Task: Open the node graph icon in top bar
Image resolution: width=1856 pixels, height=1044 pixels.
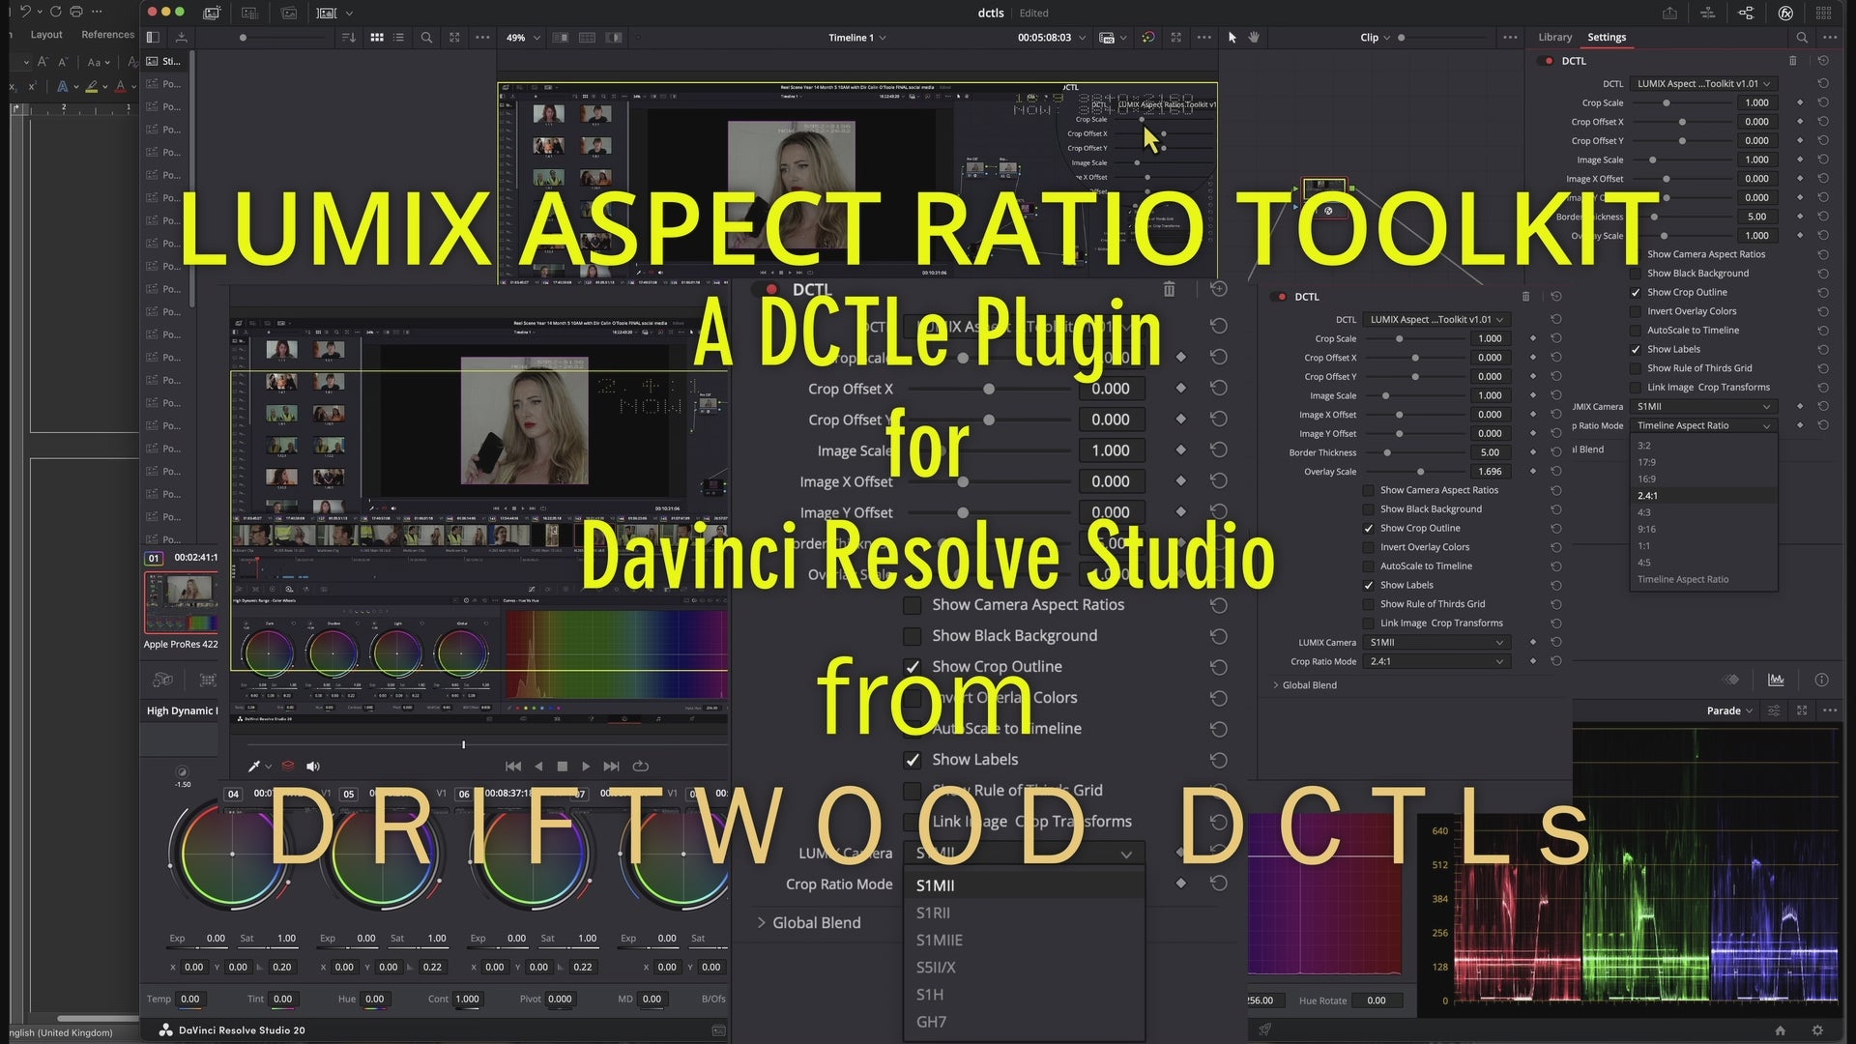Action: tap(1746, 13)
